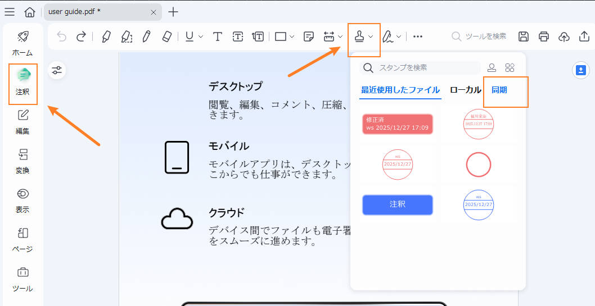This screenshot has width=595, height=306.
Task: Expand the shapes dropdown arrow
Action: coord(292,36)
